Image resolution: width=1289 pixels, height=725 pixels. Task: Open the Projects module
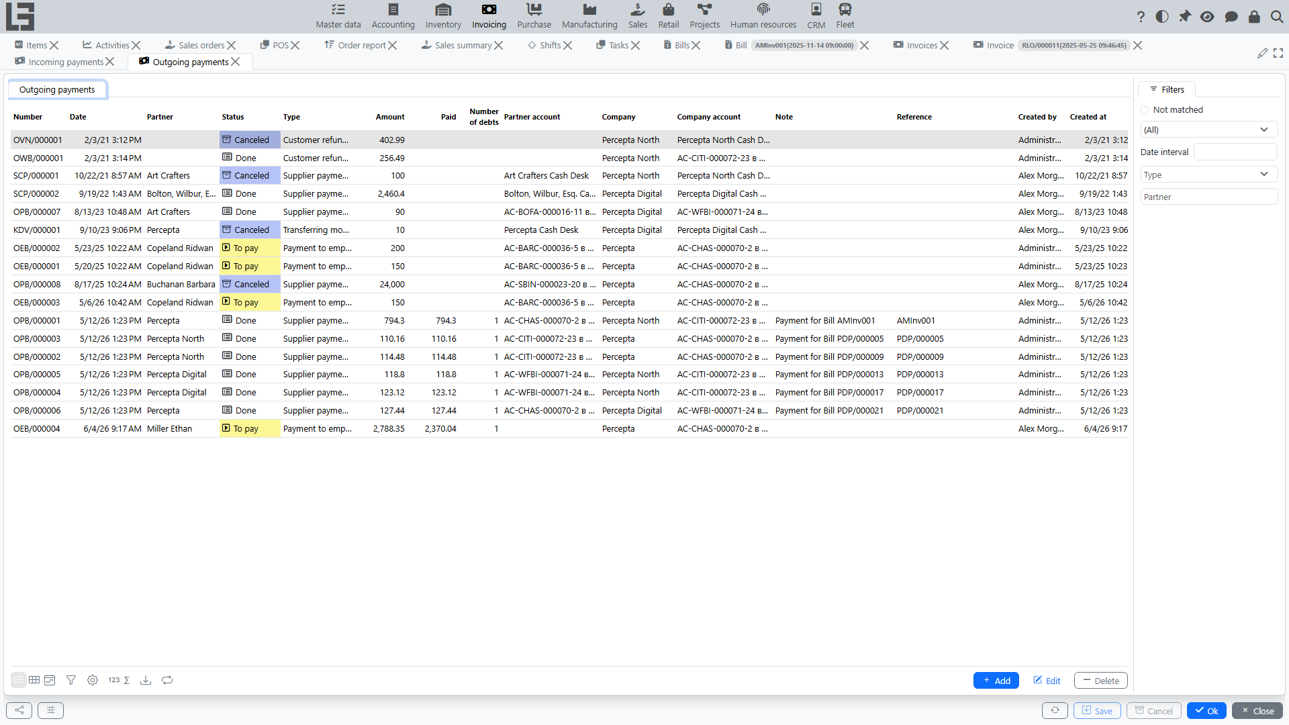704,16
